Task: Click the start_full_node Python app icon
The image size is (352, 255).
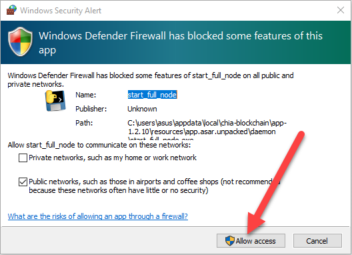Action: click(55, 101)
